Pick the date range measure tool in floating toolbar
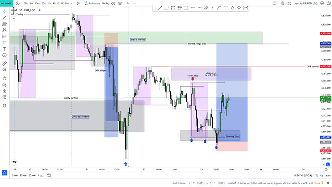The image size is (332, 187). click(245, 8)
